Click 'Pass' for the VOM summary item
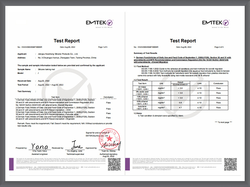 (x=108, y=109)
